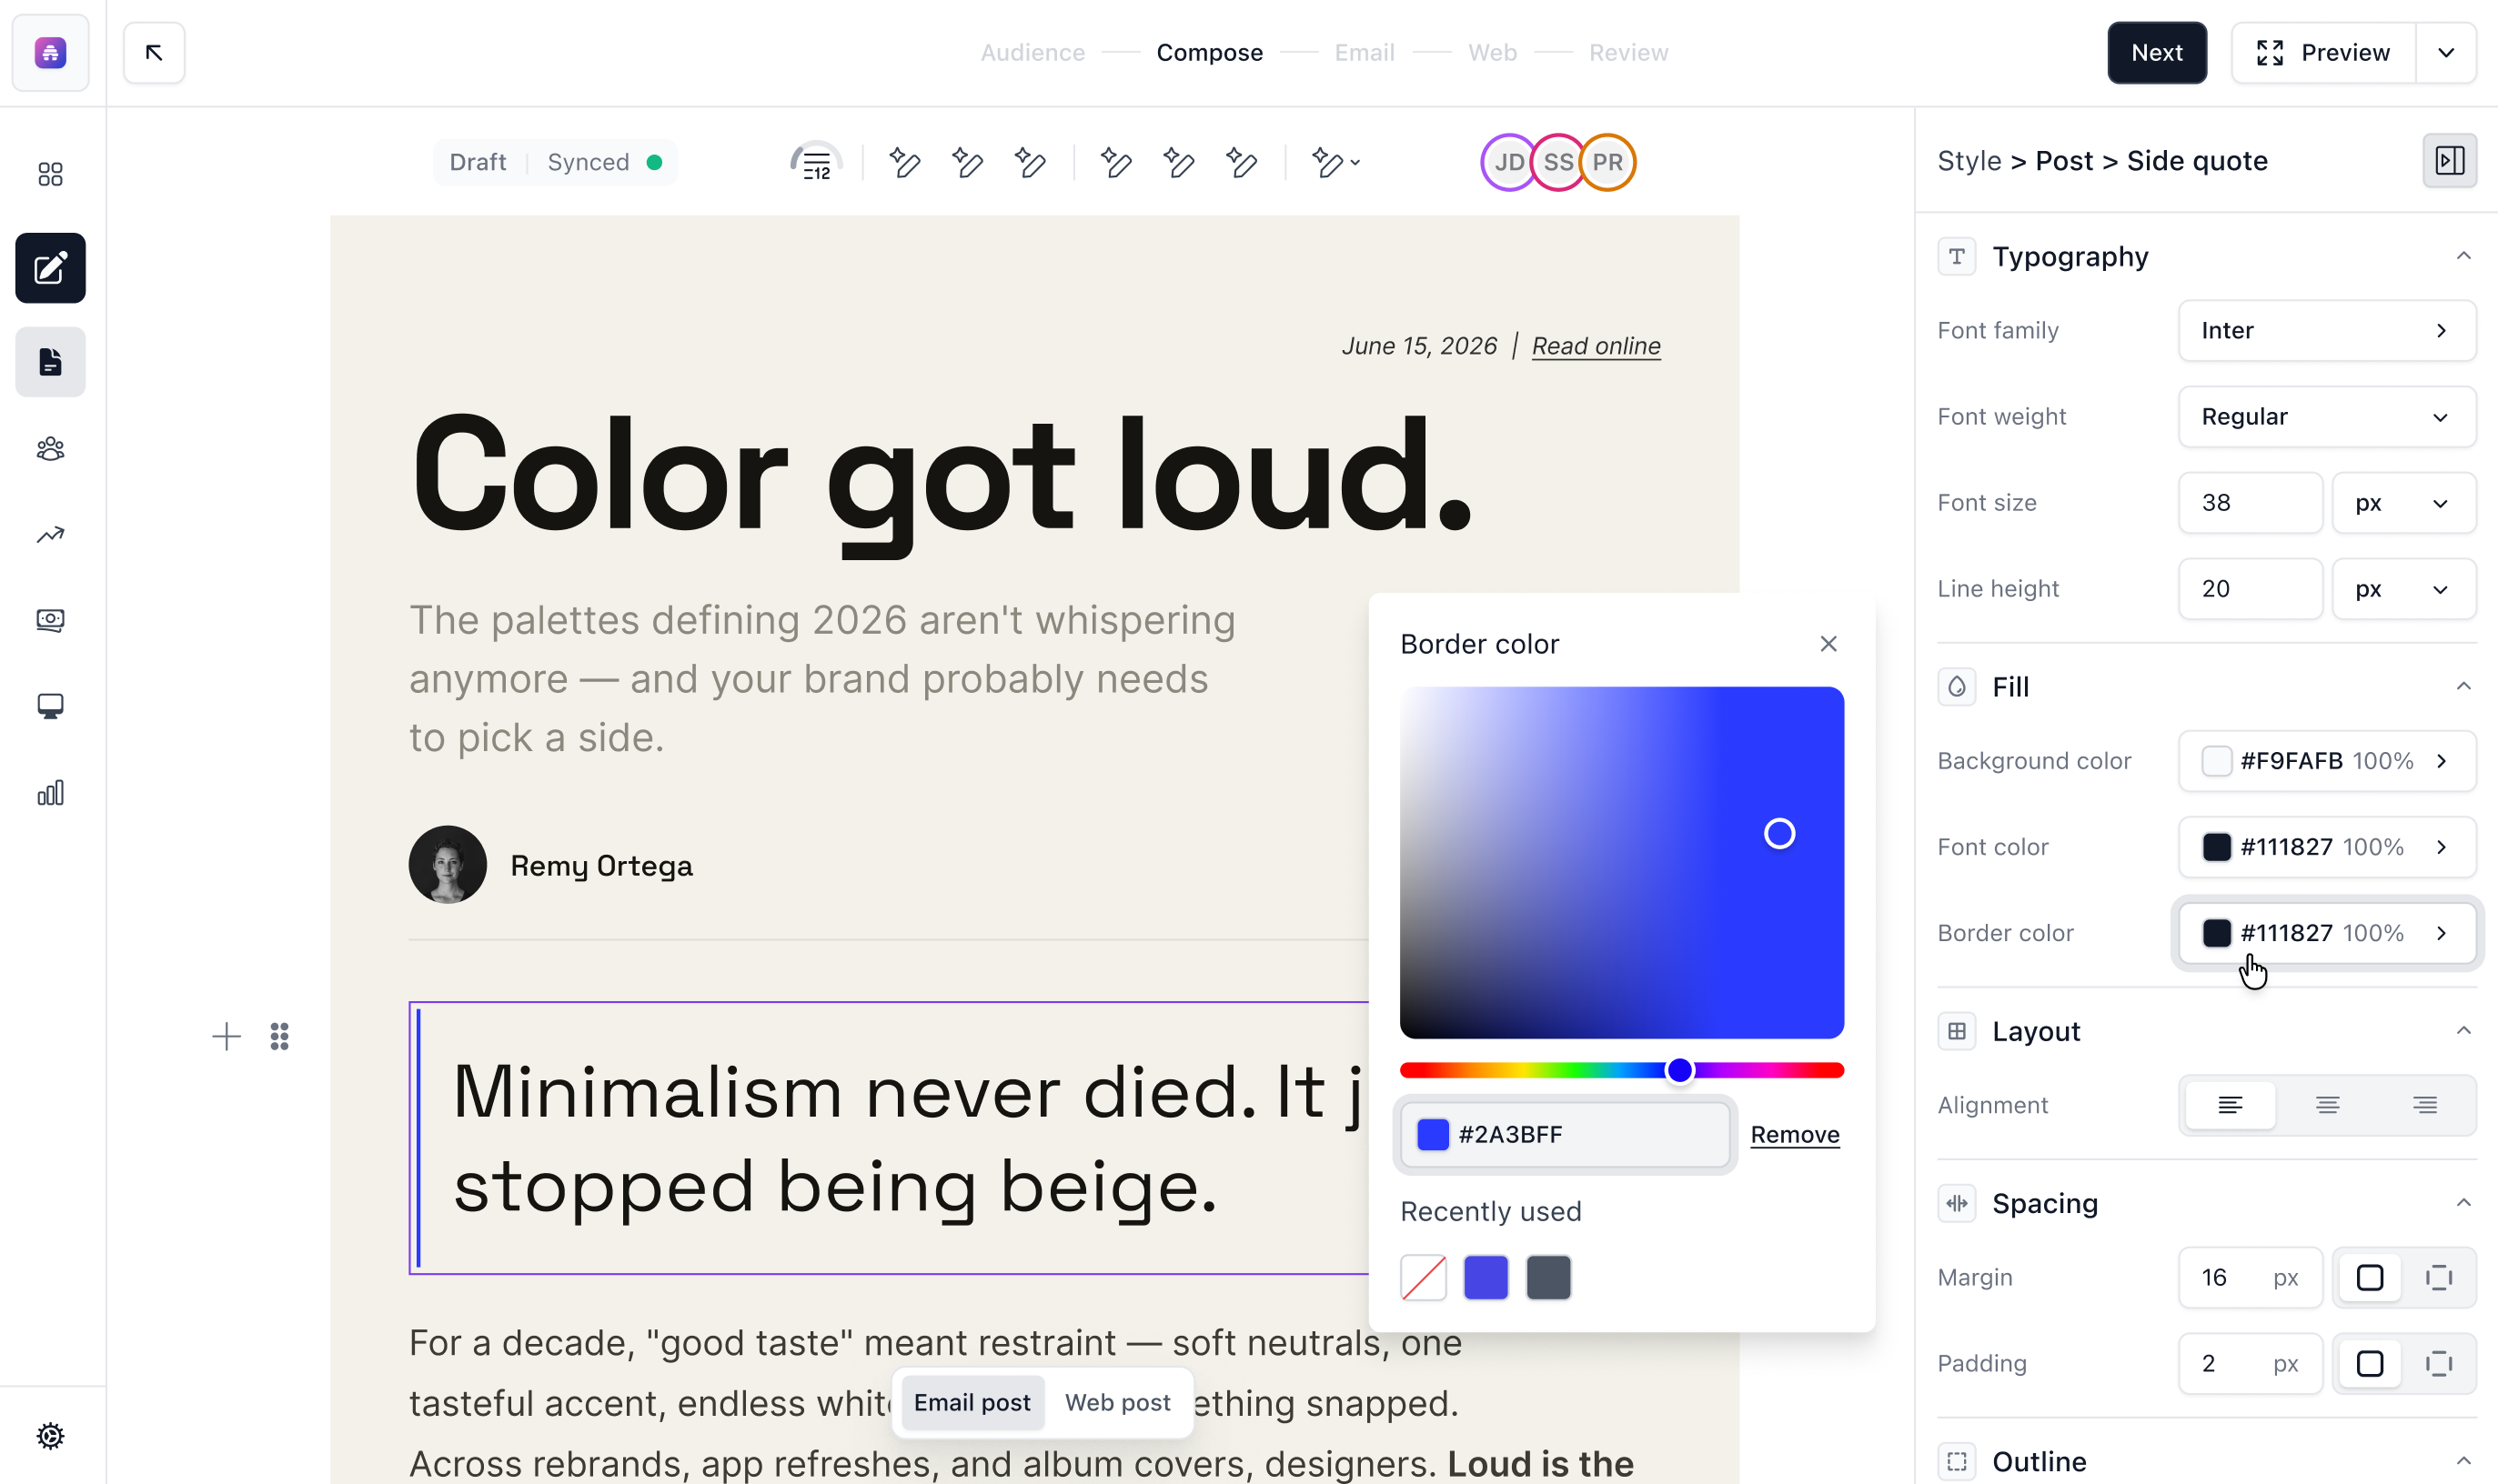Viewport: 2498px width, 1484px height.
Task: Select individual sides option for margin
Action: click(x=2438, y=1277)
